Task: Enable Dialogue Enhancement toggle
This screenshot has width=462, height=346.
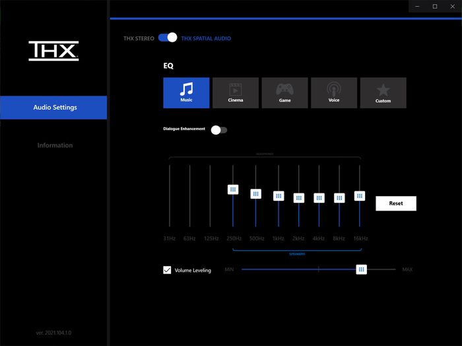Action: coord(219,130)
